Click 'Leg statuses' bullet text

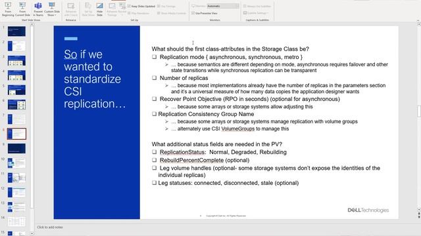coord(228,183)
